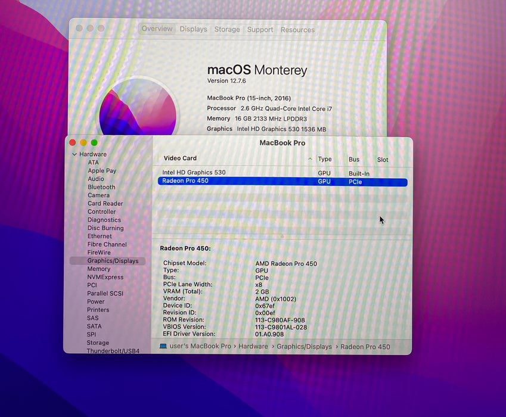This screenshot has width=506, height=417.
Task: Open the Resources tab in About This Mac
Action: 297,30
